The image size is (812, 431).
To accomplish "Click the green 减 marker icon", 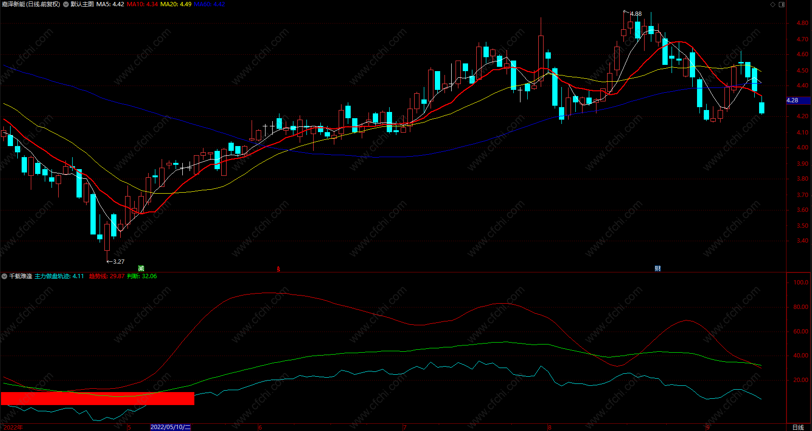I will point(141,268).
